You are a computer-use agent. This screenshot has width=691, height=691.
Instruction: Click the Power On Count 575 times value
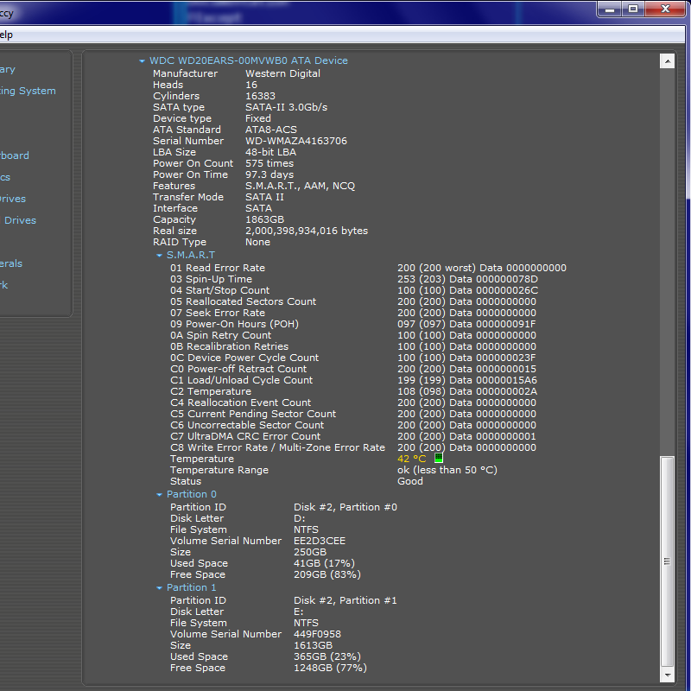[x=269, y=163]
